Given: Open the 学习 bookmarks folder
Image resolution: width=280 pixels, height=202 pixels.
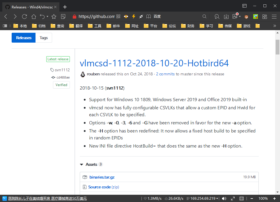Looking at the screenshot, I should 206,26.
